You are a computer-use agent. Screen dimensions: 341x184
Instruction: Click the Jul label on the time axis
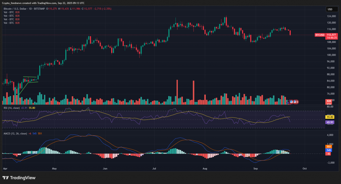click(155, 169)
